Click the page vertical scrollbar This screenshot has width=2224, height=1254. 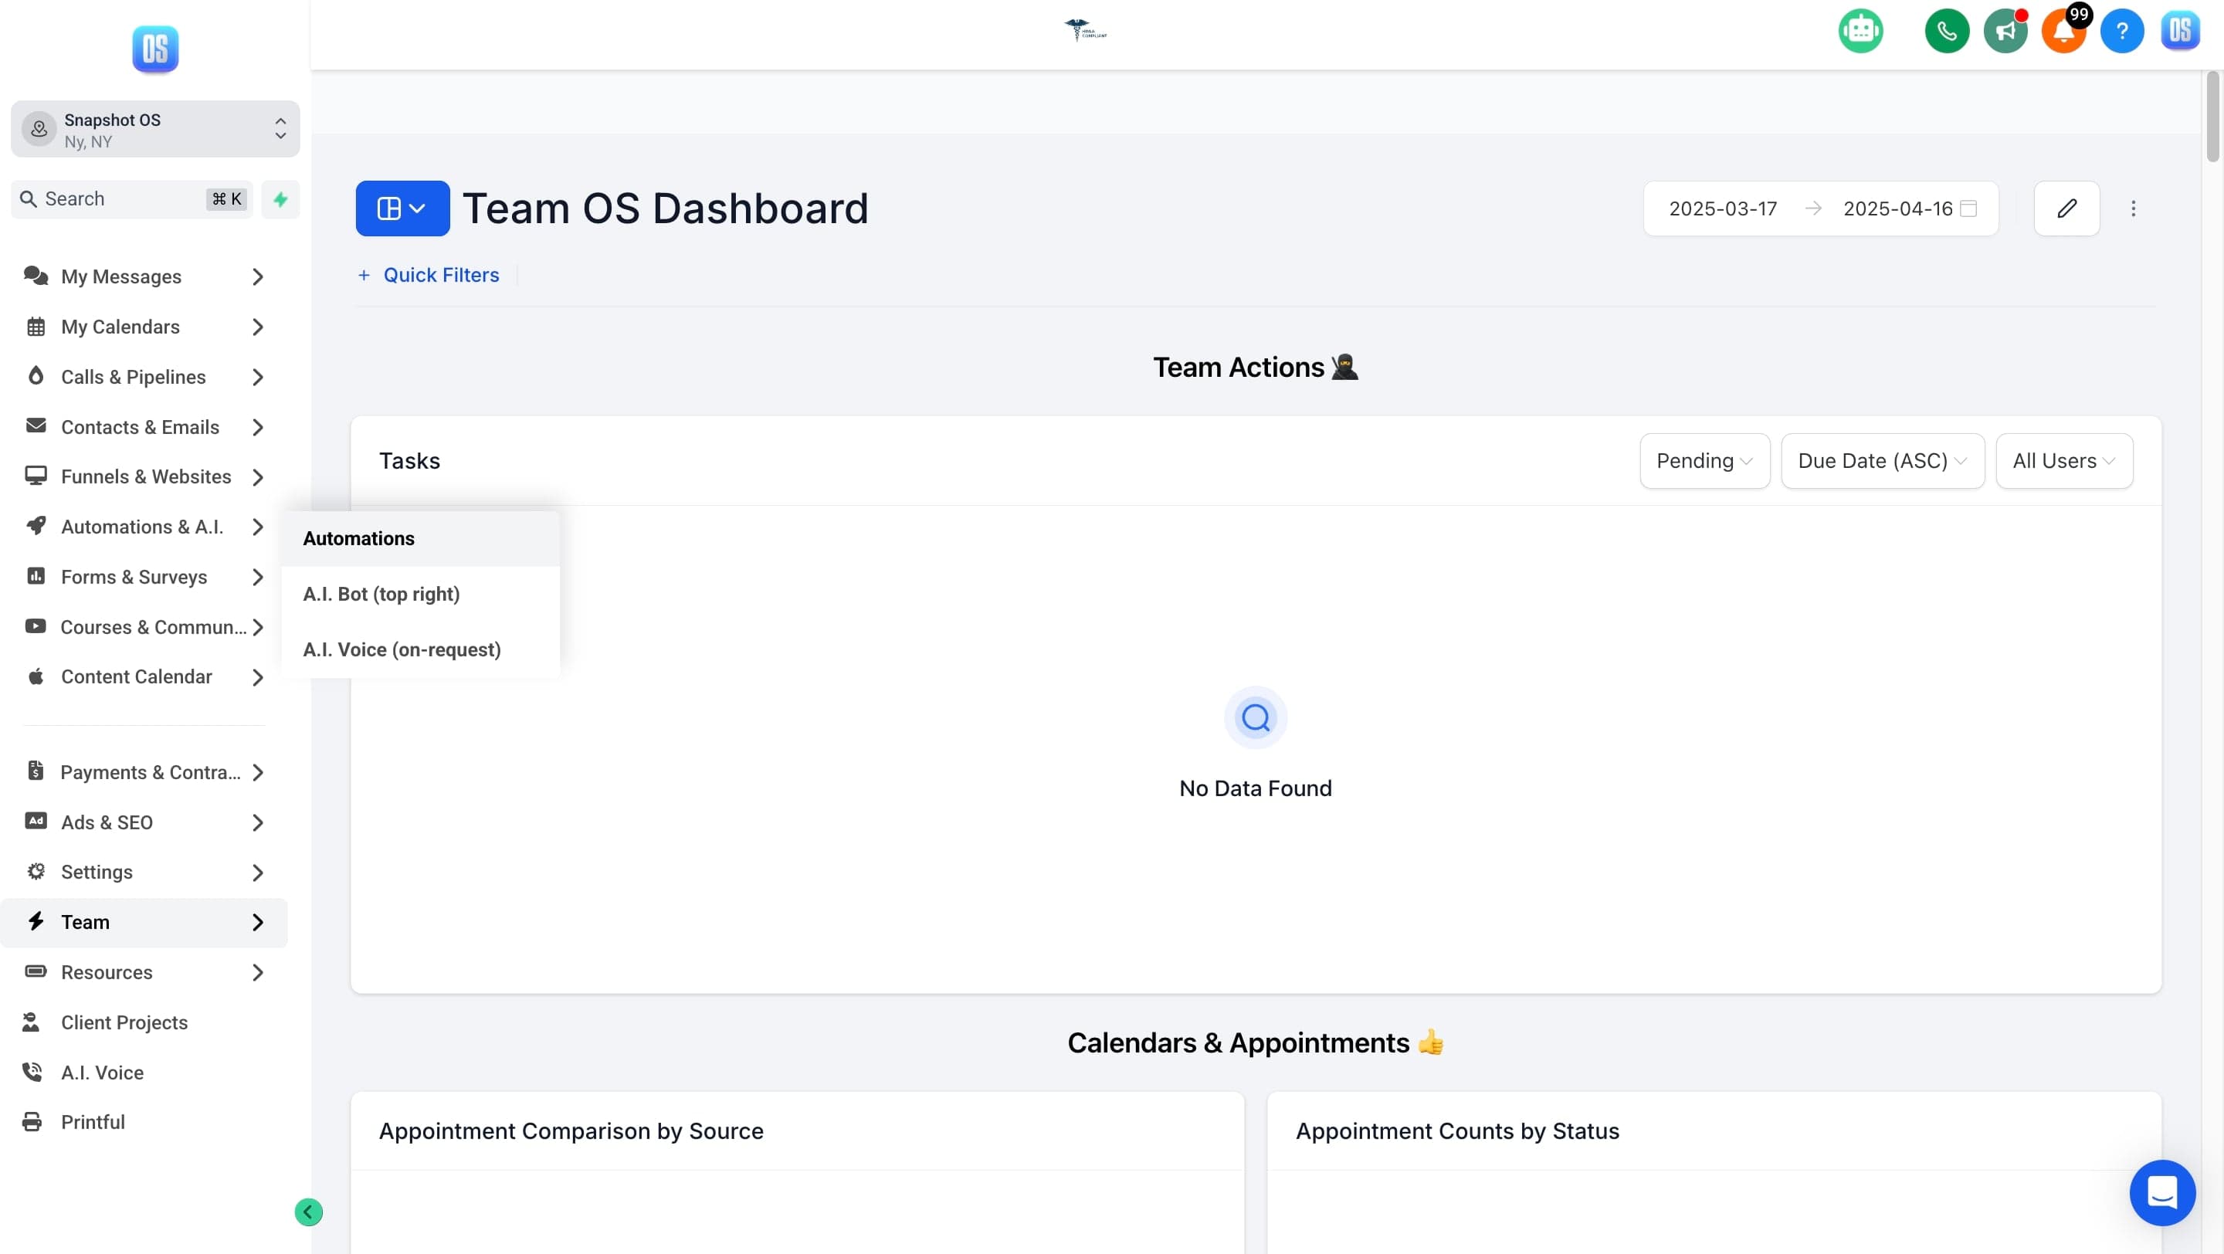2212,117
